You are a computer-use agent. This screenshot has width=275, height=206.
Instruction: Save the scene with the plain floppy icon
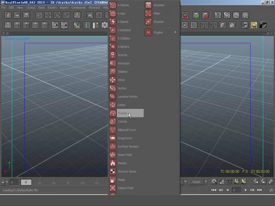pos(26,15)
